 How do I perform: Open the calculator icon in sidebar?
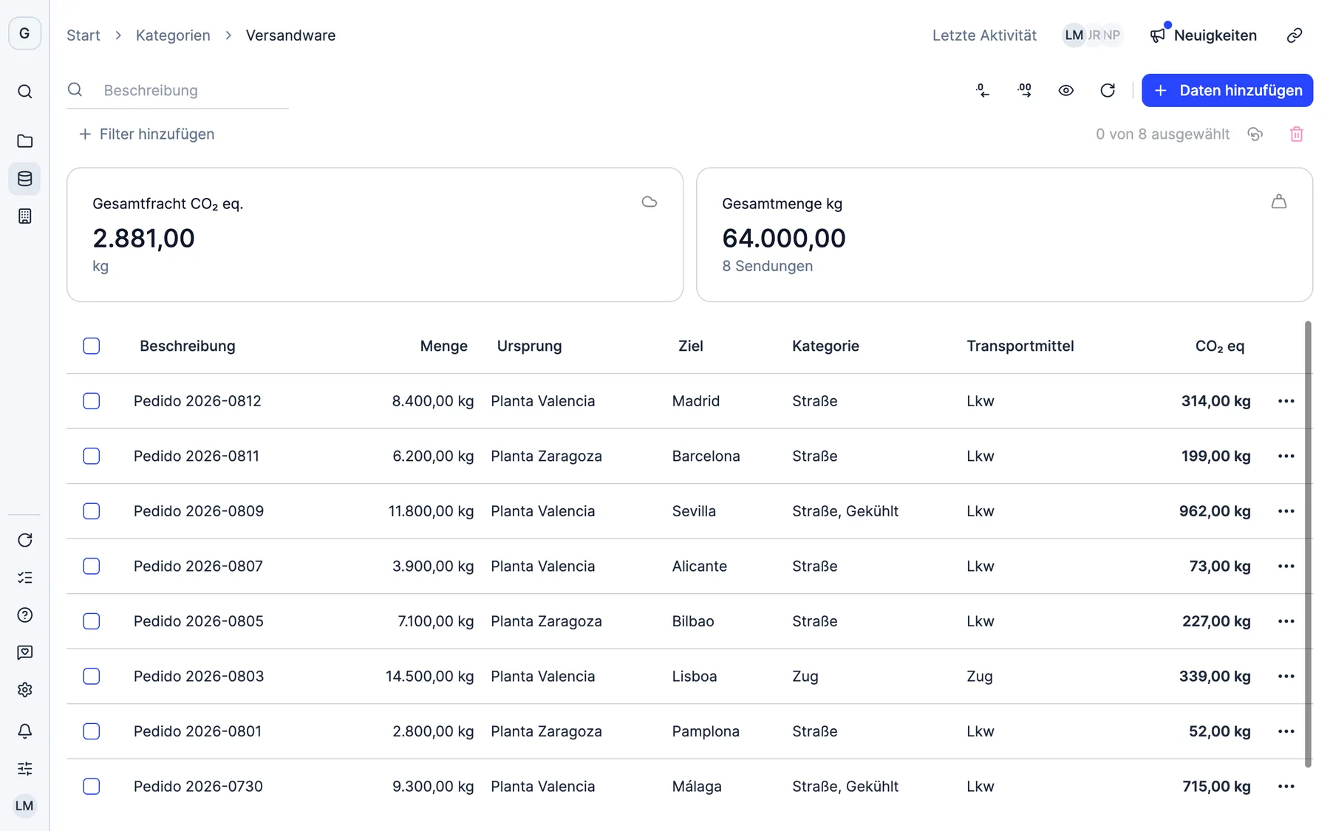24,216
